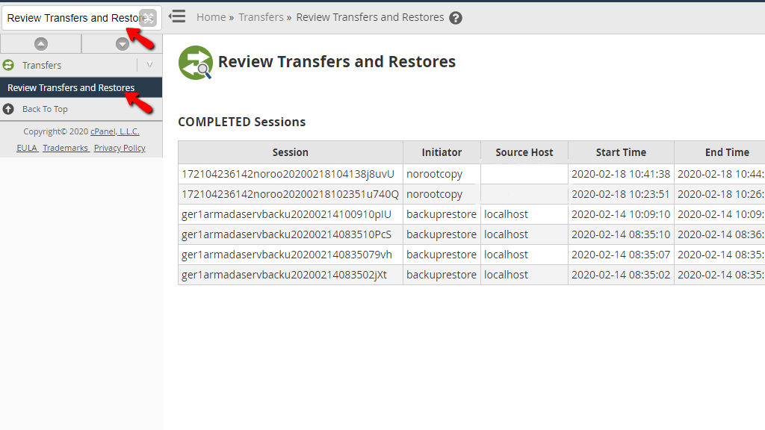Click start time 2020-02-18 10:41:38

point(621,174)
